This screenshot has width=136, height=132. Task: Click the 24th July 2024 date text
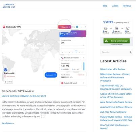[38, 96]
